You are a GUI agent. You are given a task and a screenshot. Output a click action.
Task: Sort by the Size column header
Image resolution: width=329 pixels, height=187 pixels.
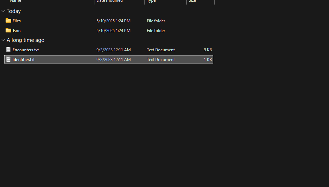tap(192, 1)
